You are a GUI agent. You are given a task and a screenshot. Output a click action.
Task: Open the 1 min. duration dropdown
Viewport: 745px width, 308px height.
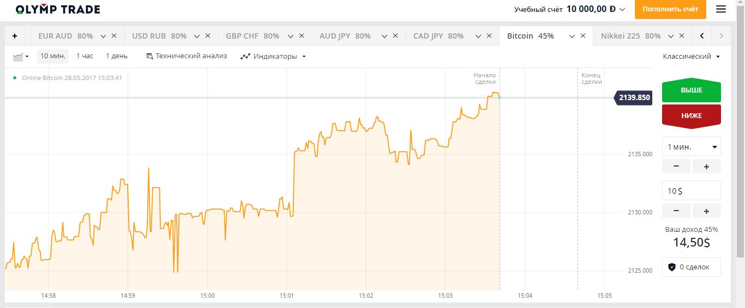coord(691,147)
